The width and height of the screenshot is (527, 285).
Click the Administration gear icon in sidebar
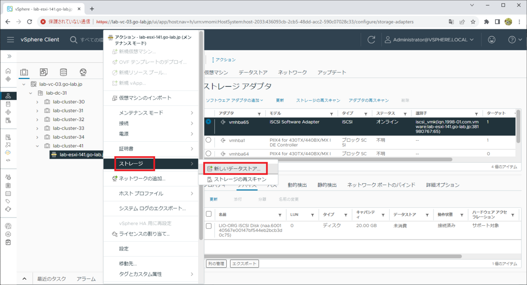click(x=8, y=177)
